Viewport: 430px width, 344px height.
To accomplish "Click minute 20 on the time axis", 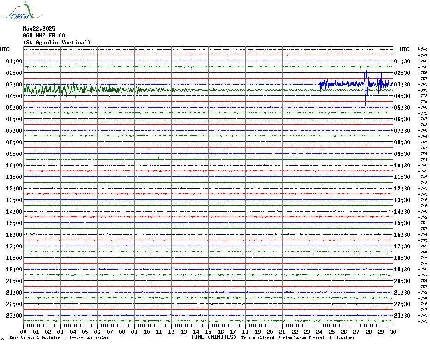I will (x=270, y=332).
